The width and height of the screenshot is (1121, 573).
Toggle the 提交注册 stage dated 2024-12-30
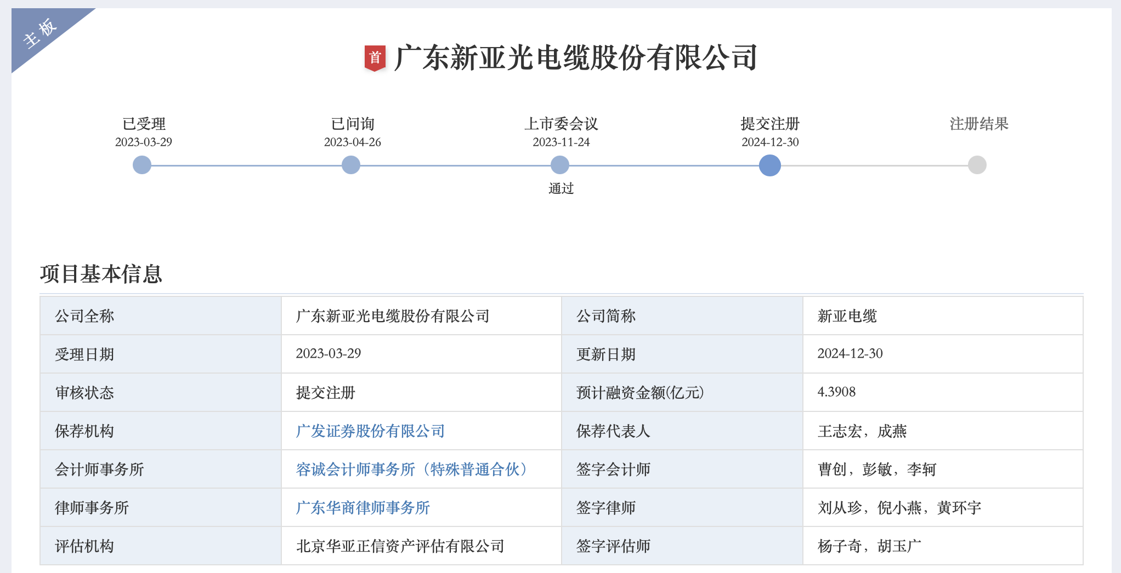pos(769,134)
